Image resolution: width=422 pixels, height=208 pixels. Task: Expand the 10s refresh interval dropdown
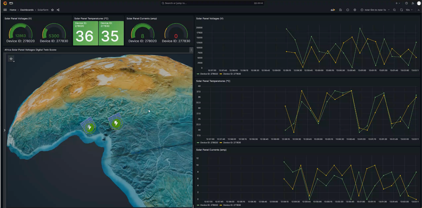409,10
